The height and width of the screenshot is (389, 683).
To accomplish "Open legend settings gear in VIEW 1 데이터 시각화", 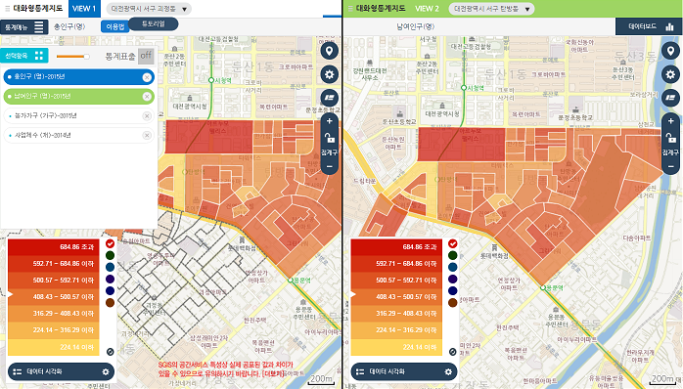I will click(x=106, y=372).
